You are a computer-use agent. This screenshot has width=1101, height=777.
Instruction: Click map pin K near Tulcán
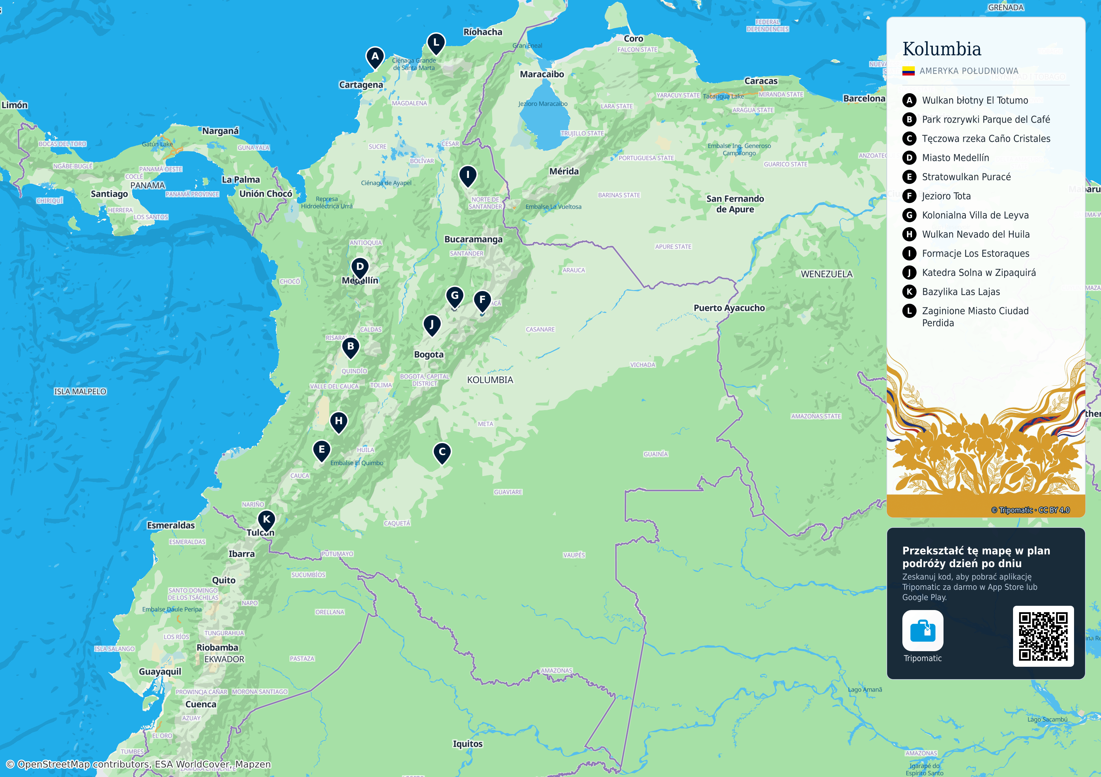pyautogui.click(x=266, y=521)
